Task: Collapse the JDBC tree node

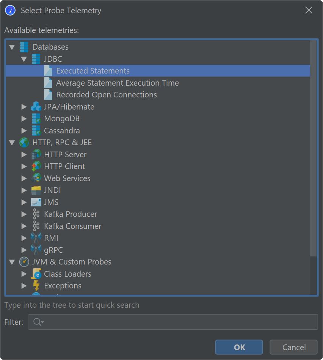Action: [x=24, y=59]
